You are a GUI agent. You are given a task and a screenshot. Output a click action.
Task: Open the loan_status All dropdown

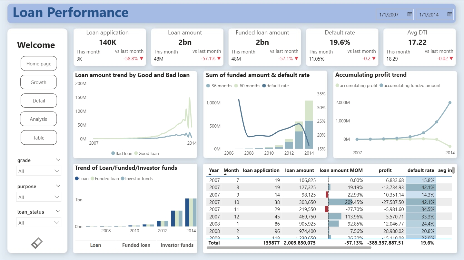pos(39,223)
